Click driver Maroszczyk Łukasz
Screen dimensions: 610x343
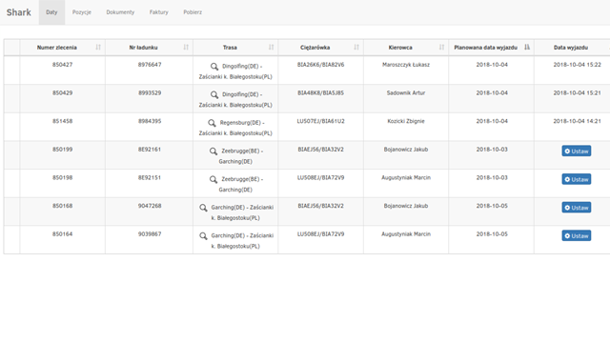406,65
